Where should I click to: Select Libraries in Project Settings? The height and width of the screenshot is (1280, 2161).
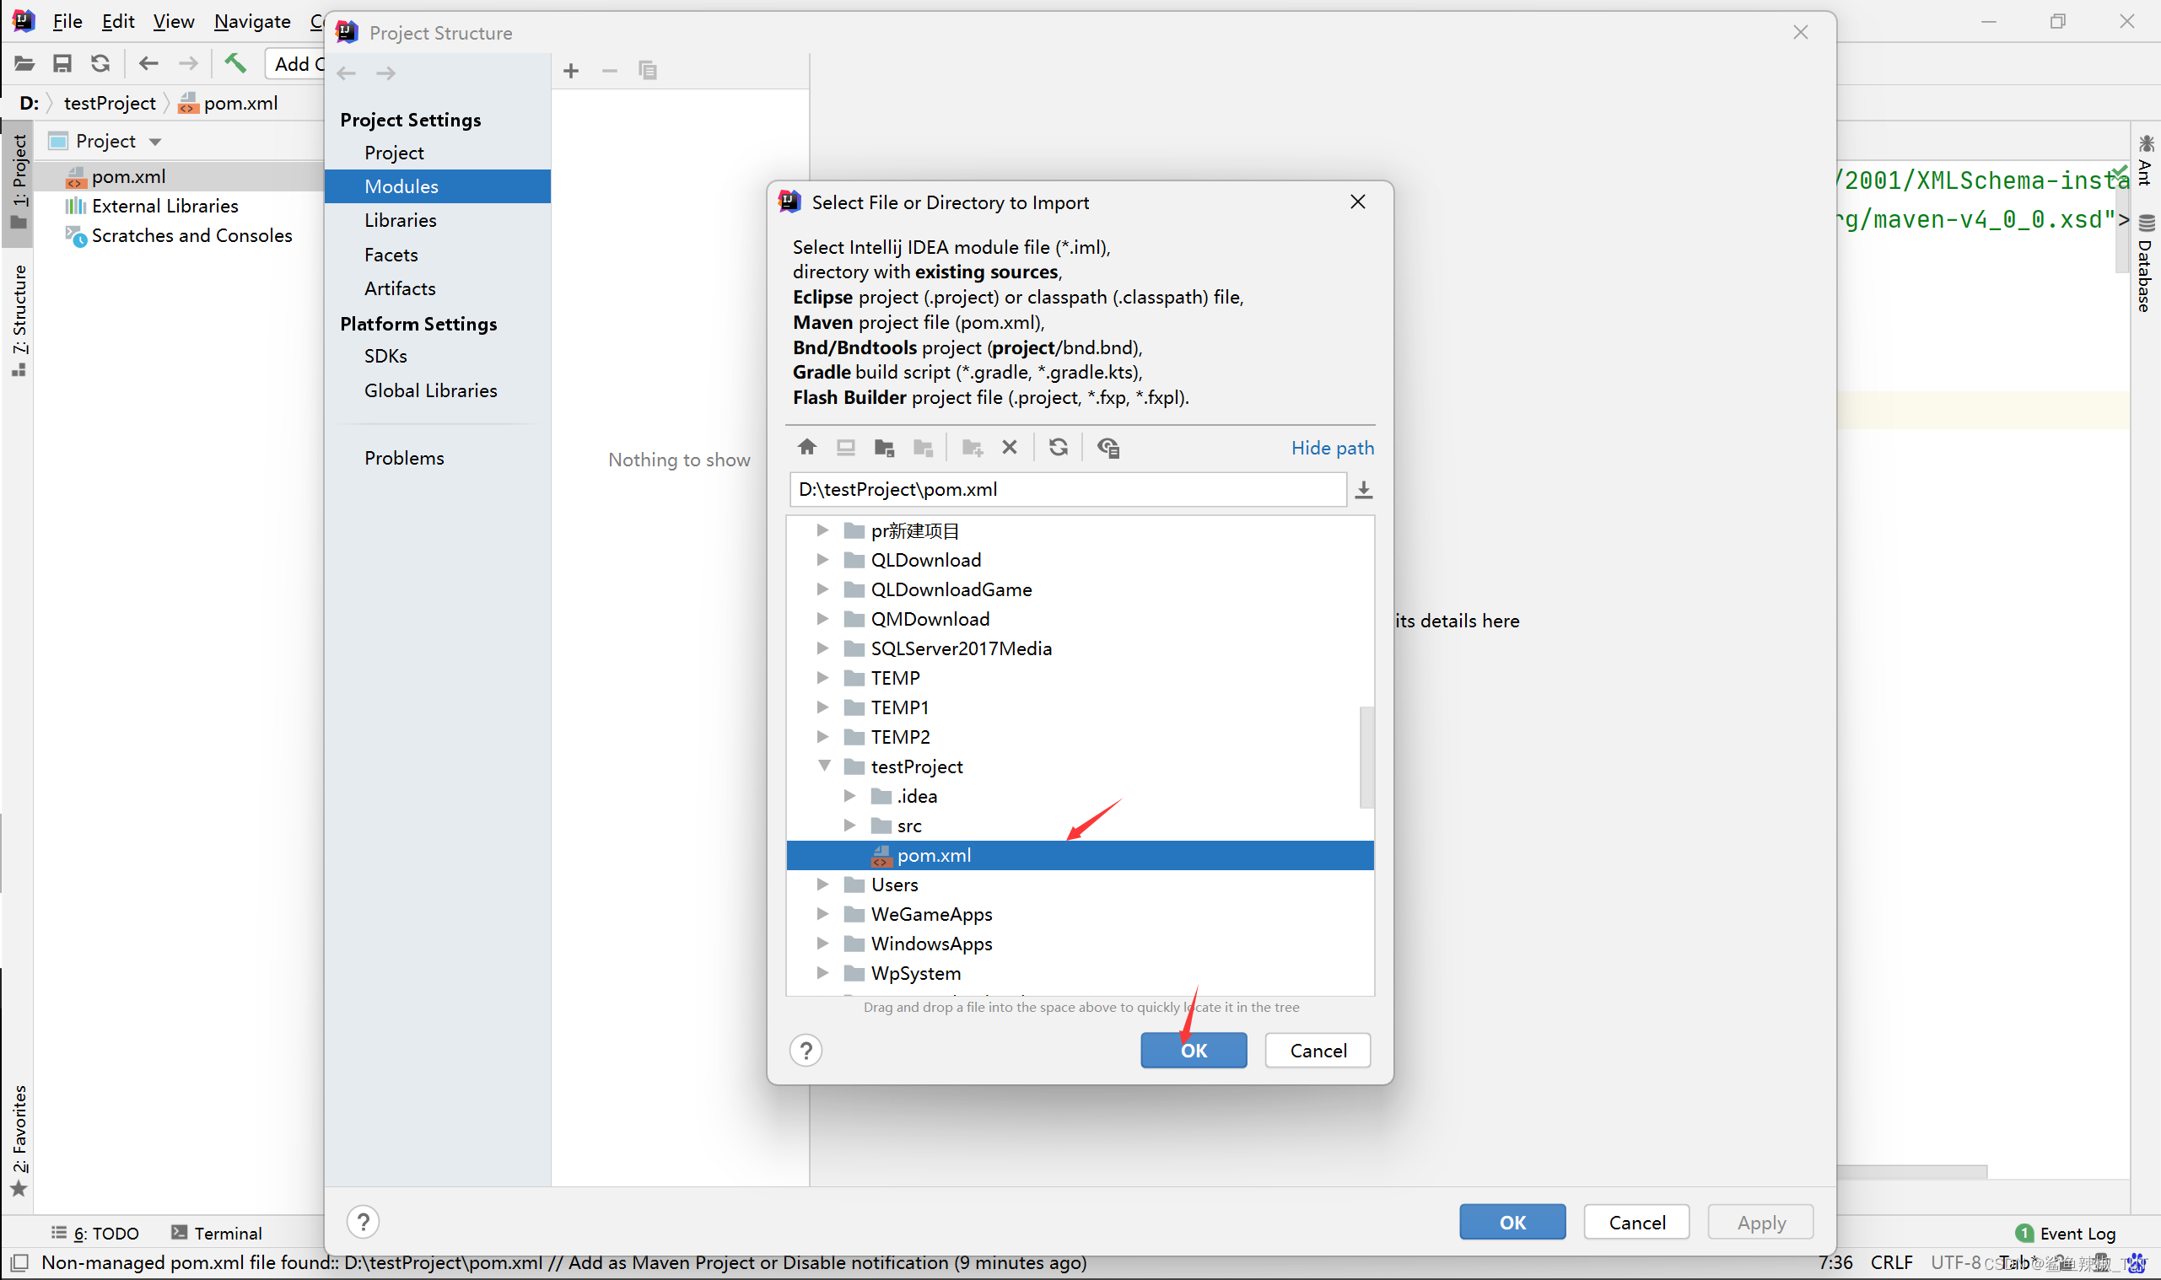pos(401,220)
